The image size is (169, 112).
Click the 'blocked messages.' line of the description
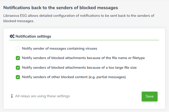pyautogui.click(x=19, y=21)
